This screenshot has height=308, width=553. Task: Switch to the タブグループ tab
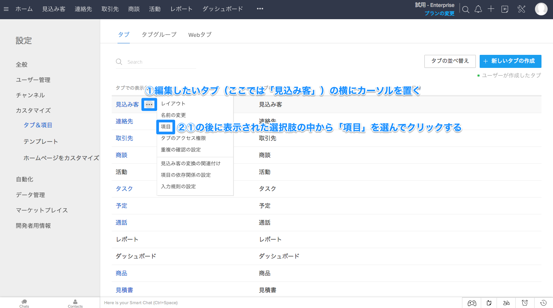coord(159,35)
